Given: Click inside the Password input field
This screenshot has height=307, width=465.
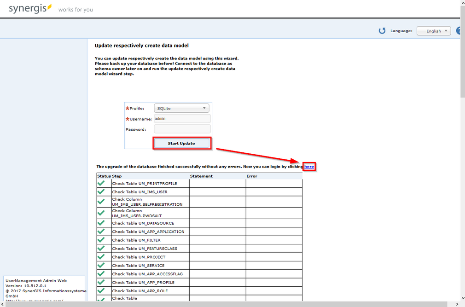Looking at the screenshot, I should (181, 129).
